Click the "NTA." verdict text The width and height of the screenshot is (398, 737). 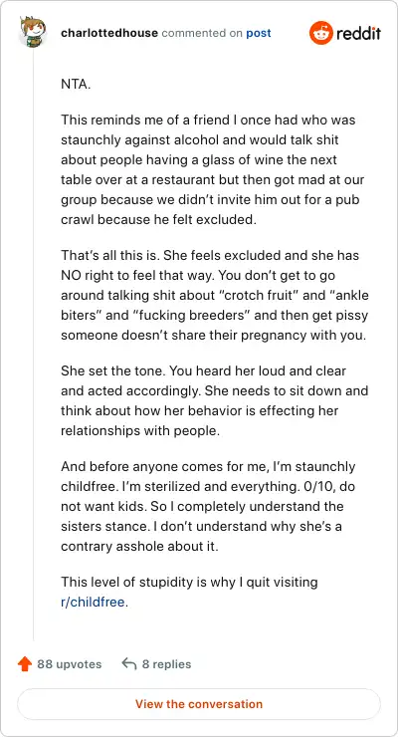tap(75, 85)
